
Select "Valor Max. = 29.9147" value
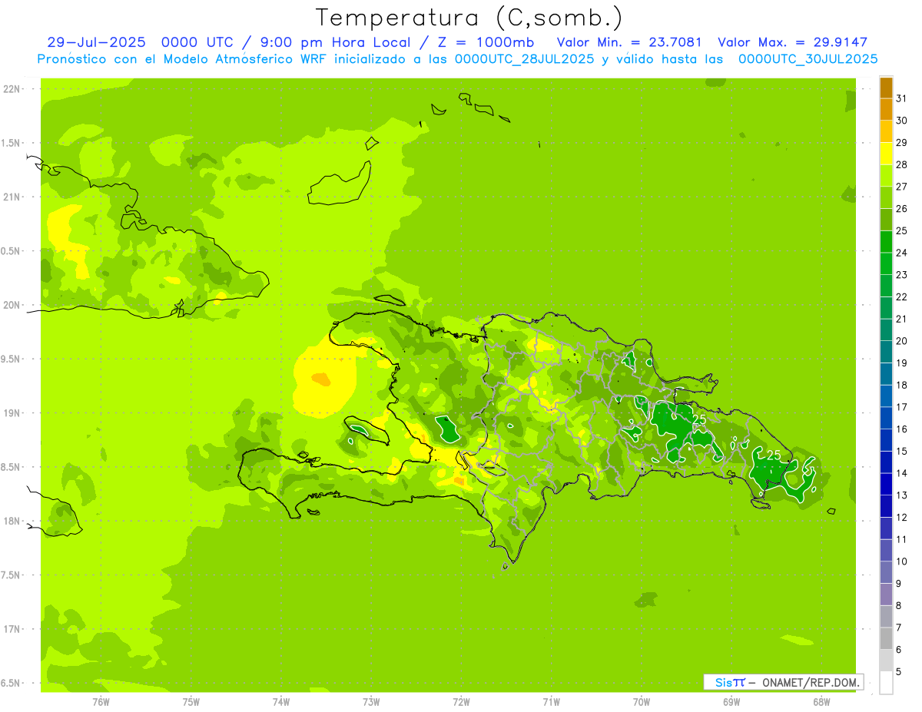(792, 42)
